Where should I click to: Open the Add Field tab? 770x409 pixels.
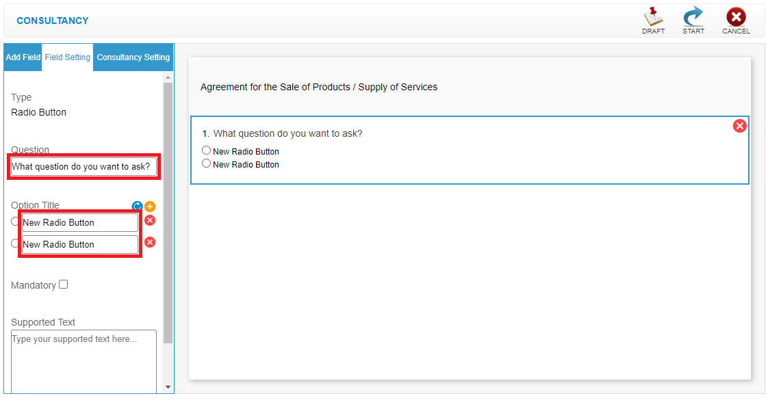[x=23, y=57]
